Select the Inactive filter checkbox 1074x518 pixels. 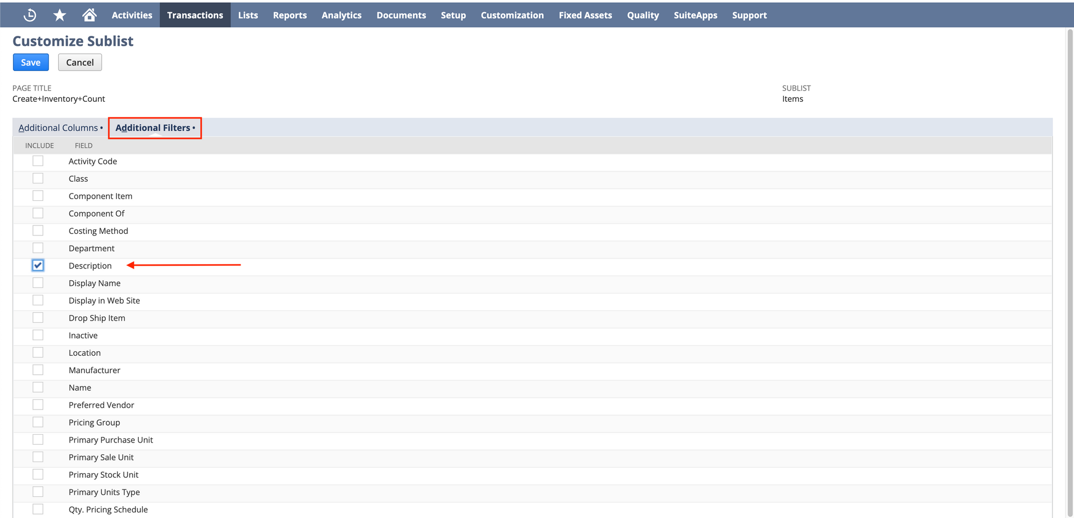point(38,335)
